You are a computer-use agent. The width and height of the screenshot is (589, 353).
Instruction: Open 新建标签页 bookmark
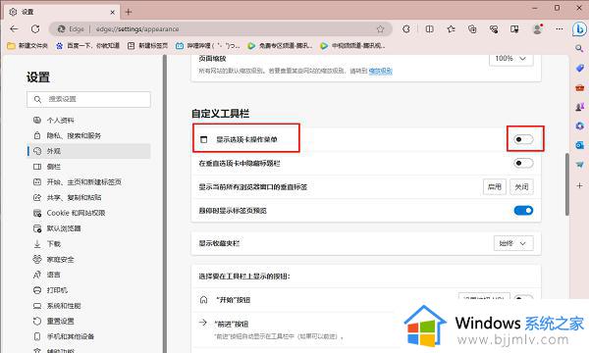tap(147, 46)
